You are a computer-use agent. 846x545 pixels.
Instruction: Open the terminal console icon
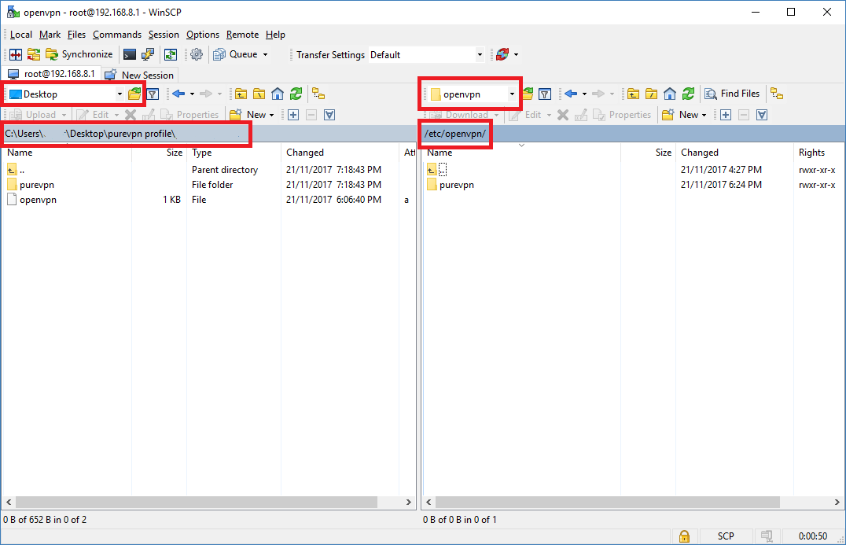130,54
